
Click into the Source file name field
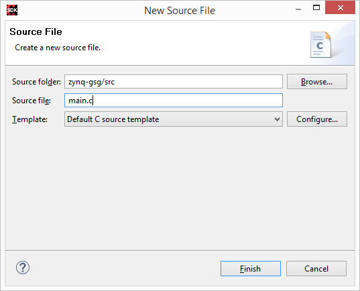(x=174, y=101)
